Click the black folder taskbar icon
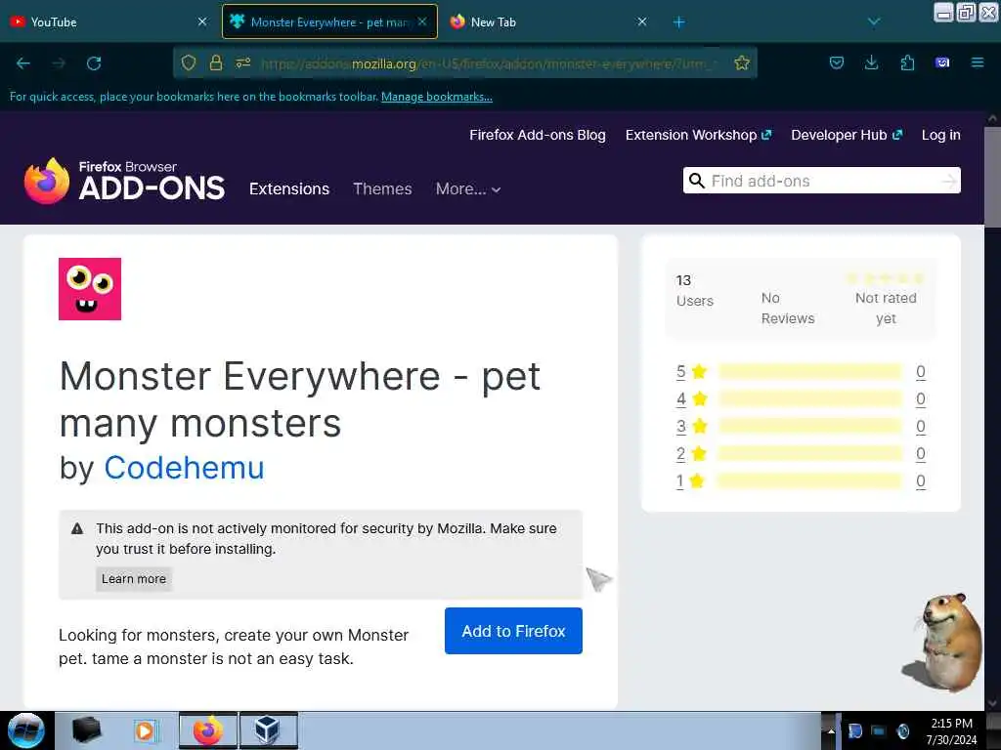Image resolution: width=1001 pixels, height=750 pixels. [x=86, y=730]
